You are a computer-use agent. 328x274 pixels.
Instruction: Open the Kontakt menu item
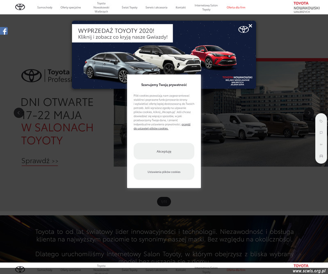[180, 7]
